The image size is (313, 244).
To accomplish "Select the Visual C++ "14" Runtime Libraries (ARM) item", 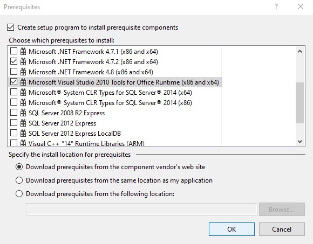I will click(86, 143).
